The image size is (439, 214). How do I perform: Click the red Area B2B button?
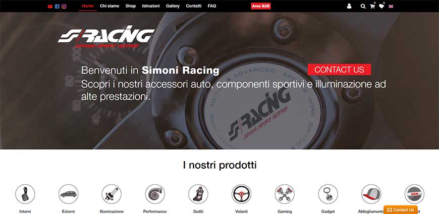[261, 6]
